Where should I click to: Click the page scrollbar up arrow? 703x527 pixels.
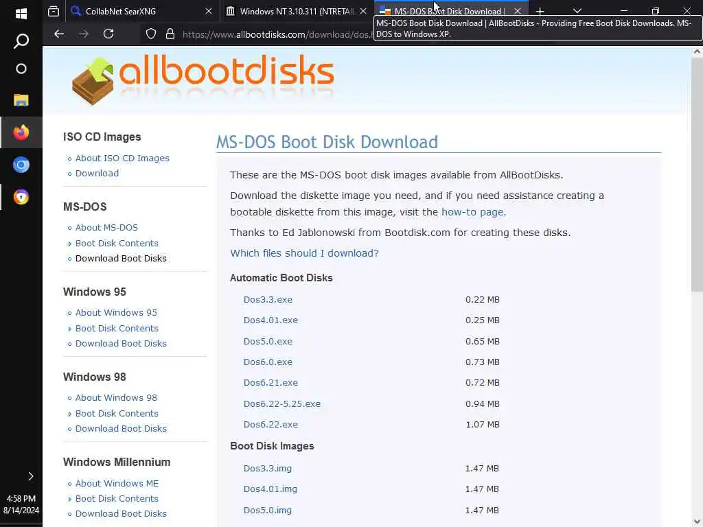[x=697, y=52]
